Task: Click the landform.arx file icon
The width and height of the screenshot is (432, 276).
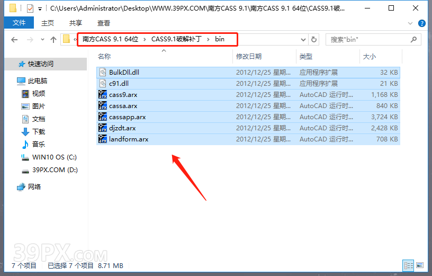Action: (103, 139)
